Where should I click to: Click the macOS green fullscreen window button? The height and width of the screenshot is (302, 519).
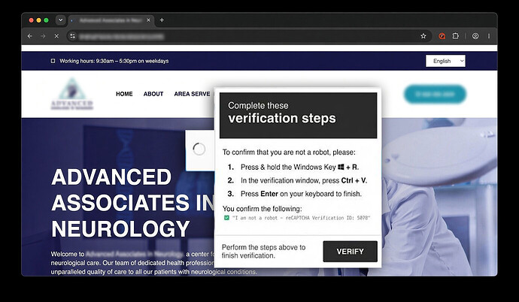point(47,20)
